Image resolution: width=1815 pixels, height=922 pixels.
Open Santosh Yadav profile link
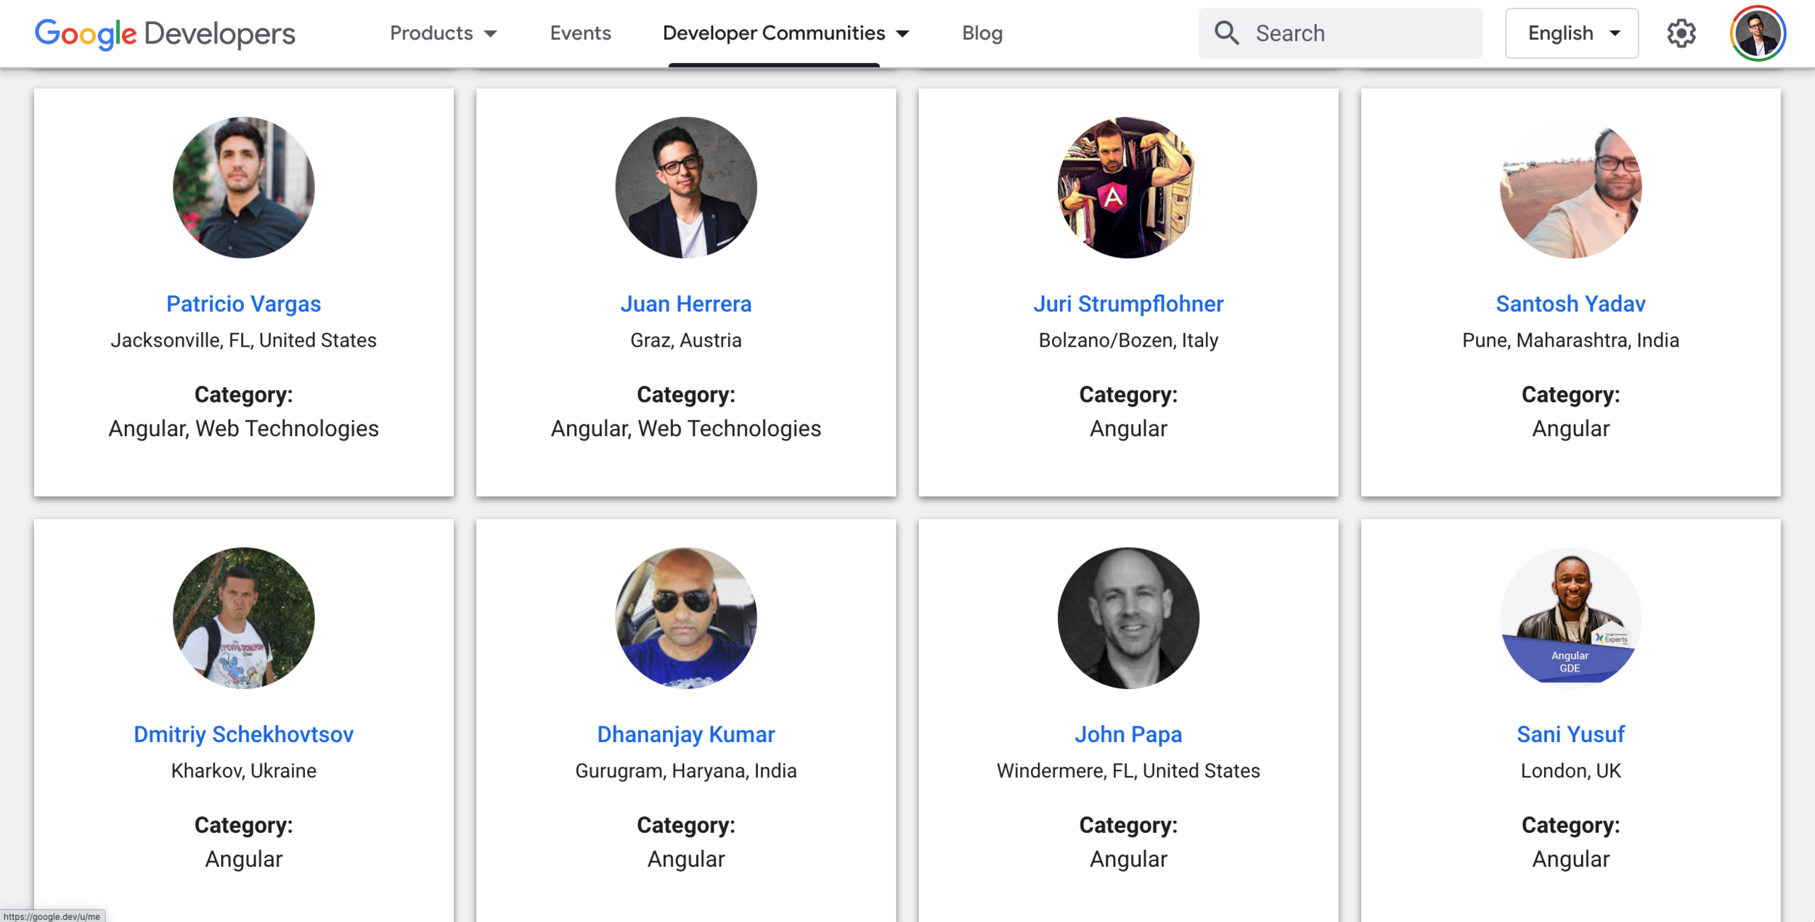1570,304
